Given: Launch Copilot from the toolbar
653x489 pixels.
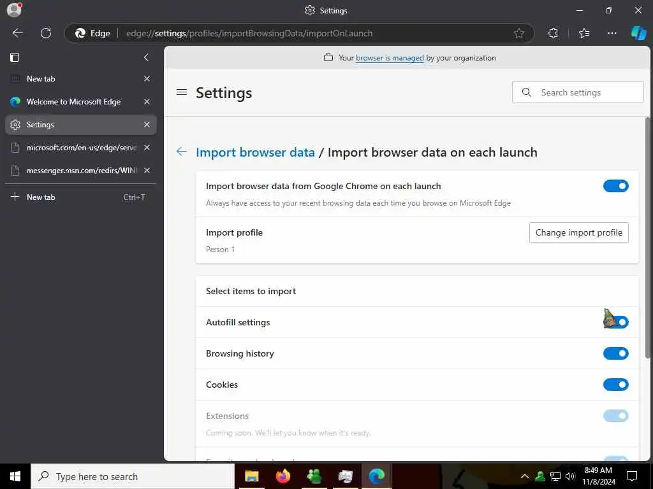Looking at the screenshot, I should tap(638, 33).
